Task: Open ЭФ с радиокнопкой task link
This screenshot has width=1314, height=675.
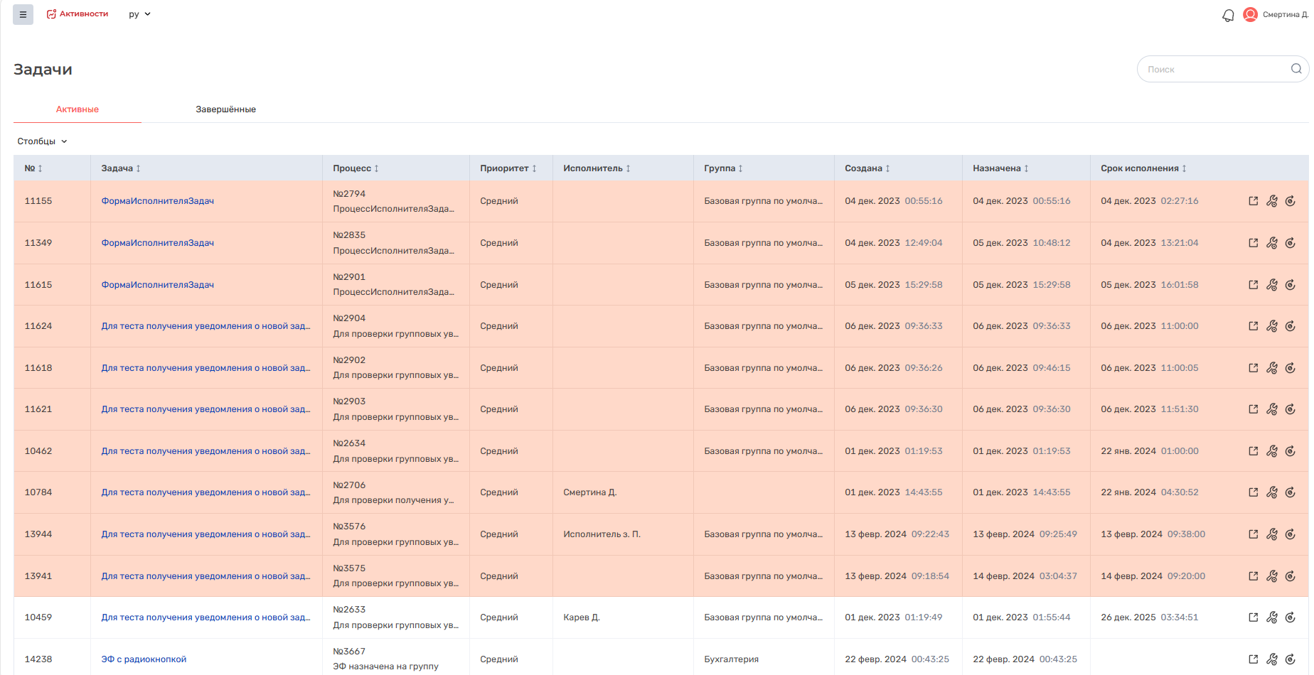Action: (144, 659)
